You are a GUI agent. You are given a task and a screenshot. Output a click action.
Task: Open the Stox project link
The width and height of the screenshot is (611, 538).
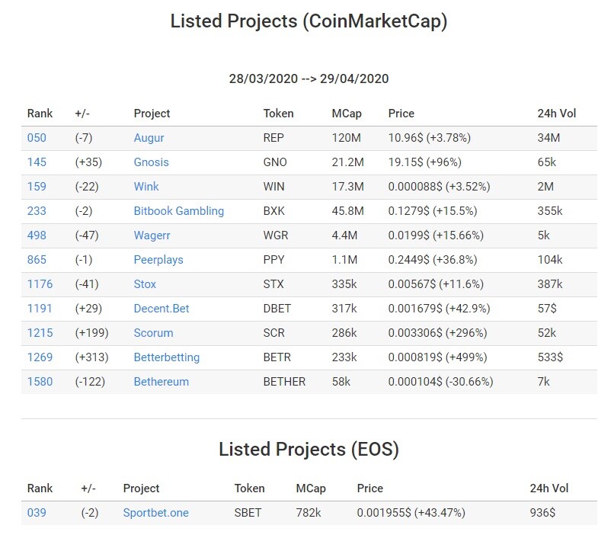145,284
